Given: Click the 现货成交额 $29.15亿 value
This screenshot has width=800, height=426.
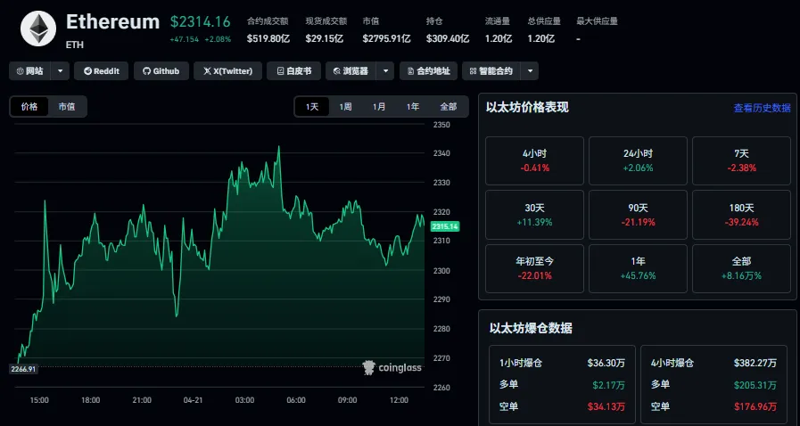Looking at the screenshot, I should pos(325,38).
